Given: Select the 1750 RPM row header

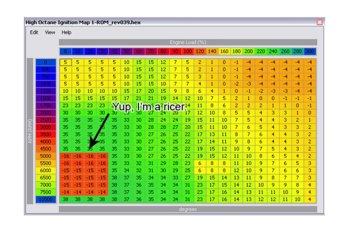Looking at the screenshot, I should pyautogui.click(x=46, y=105).
